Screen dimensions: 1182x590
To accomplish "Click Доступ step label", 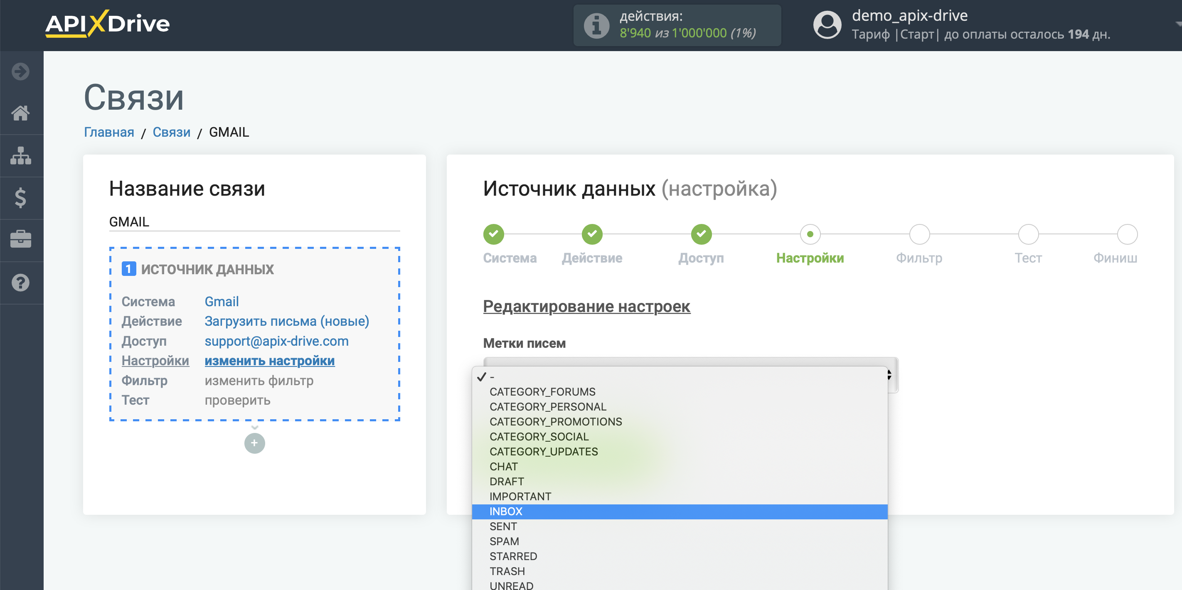I will [x=701, y=258].
